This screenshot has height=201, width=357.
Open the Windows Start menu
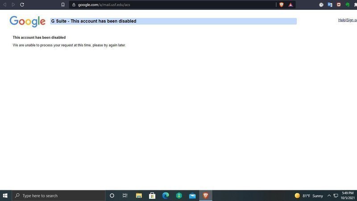[x=5, y=196]
